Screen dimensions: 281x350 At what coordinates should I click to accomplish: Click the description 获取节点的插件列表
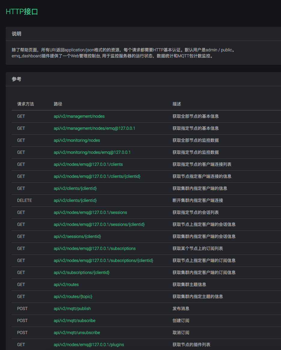click(191, 345)
